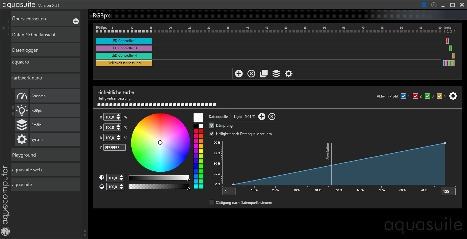Remove the Light data source
The image size is (467, 239).
tap(272, 117)
